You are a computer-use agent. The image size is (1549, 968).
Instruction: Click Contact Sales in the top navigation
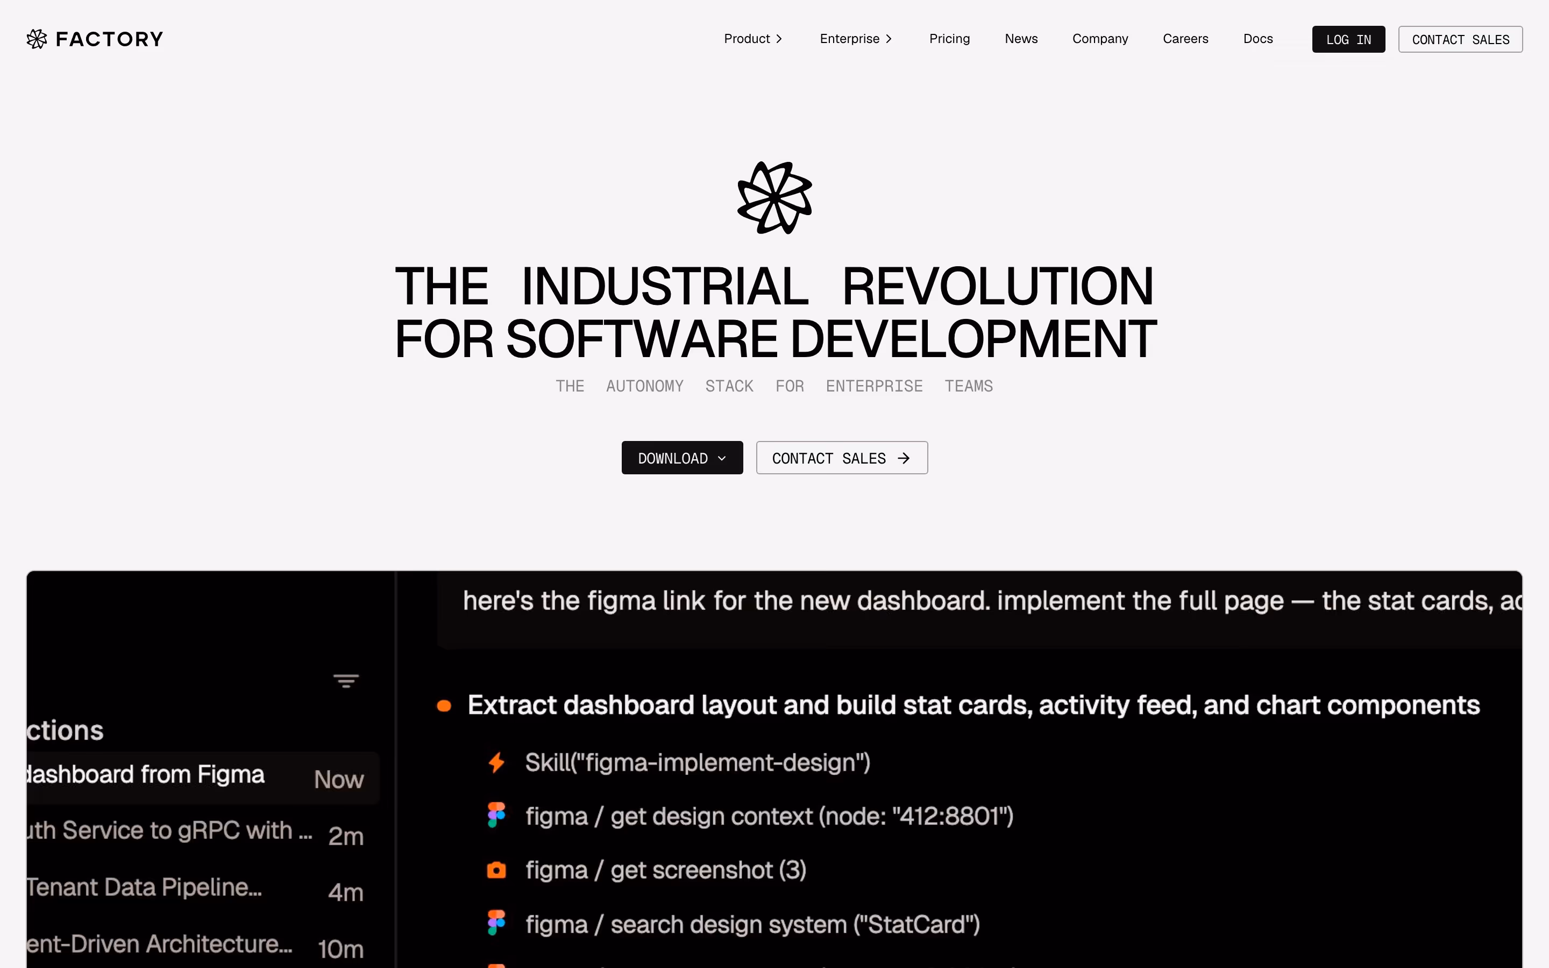tap(1460, 39)
